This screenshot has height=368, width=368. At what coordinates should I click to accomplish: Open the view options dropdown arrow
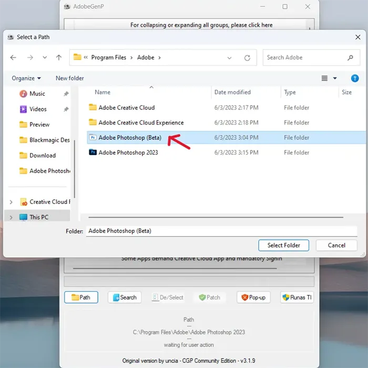pos(335,78)
